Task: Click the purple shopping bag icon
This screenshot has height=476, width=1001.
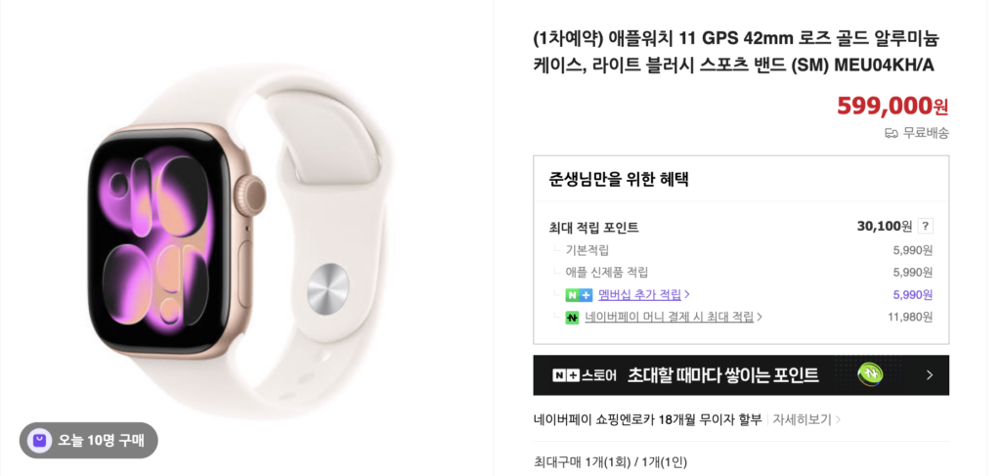Action: pos(39,440)
